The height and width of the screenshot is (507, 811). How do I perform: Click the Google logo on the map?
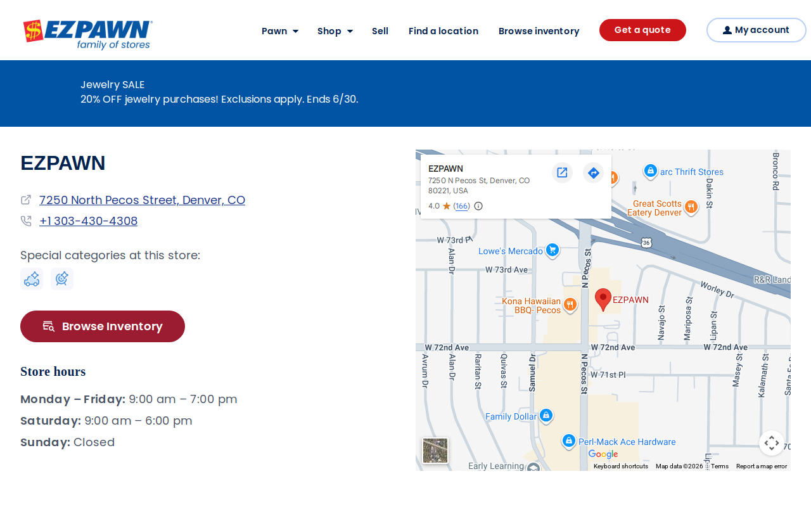(x=603, y=454)
